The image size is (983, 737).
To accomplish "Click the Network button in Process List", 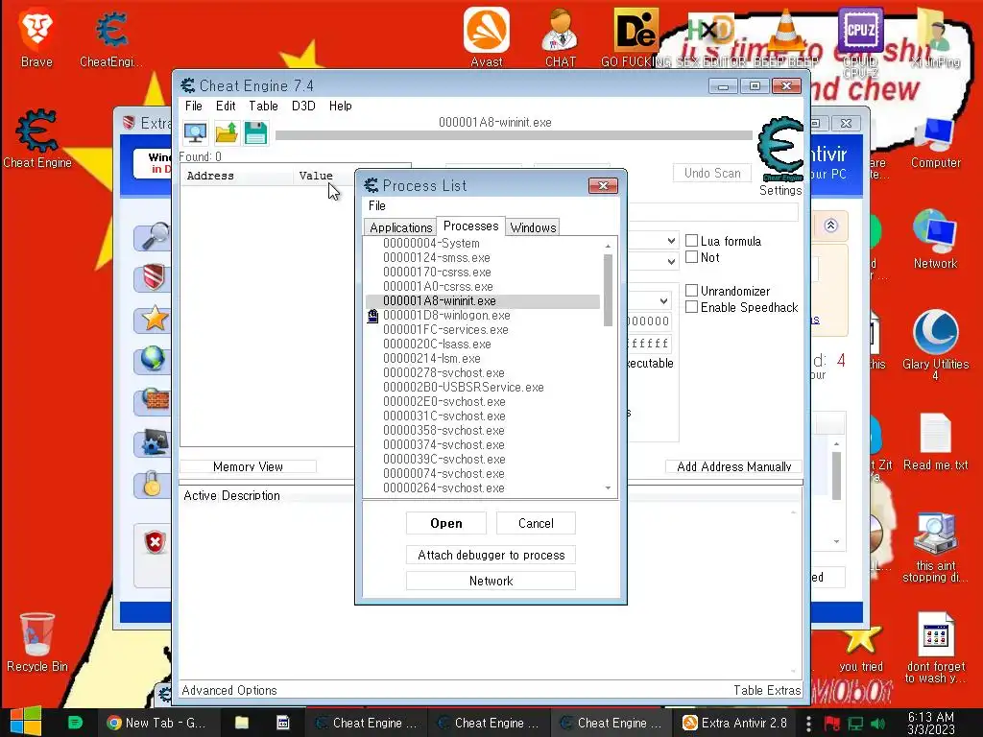I will (491, 581).
